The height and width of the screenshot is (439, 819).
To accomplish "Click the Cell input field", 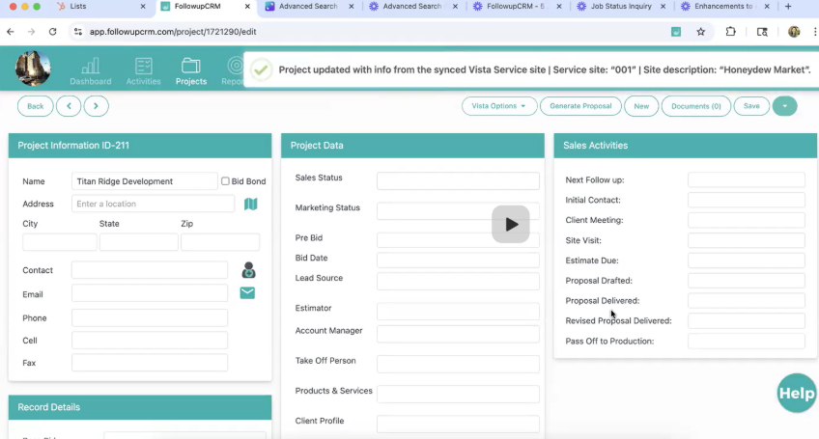I will tap(150, 341).
